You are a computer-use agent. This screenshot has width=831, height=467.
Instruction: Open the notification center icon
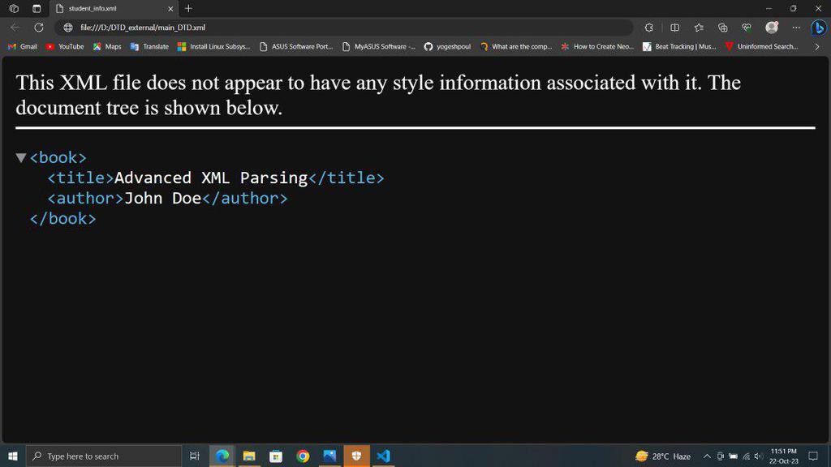point(813,456)
